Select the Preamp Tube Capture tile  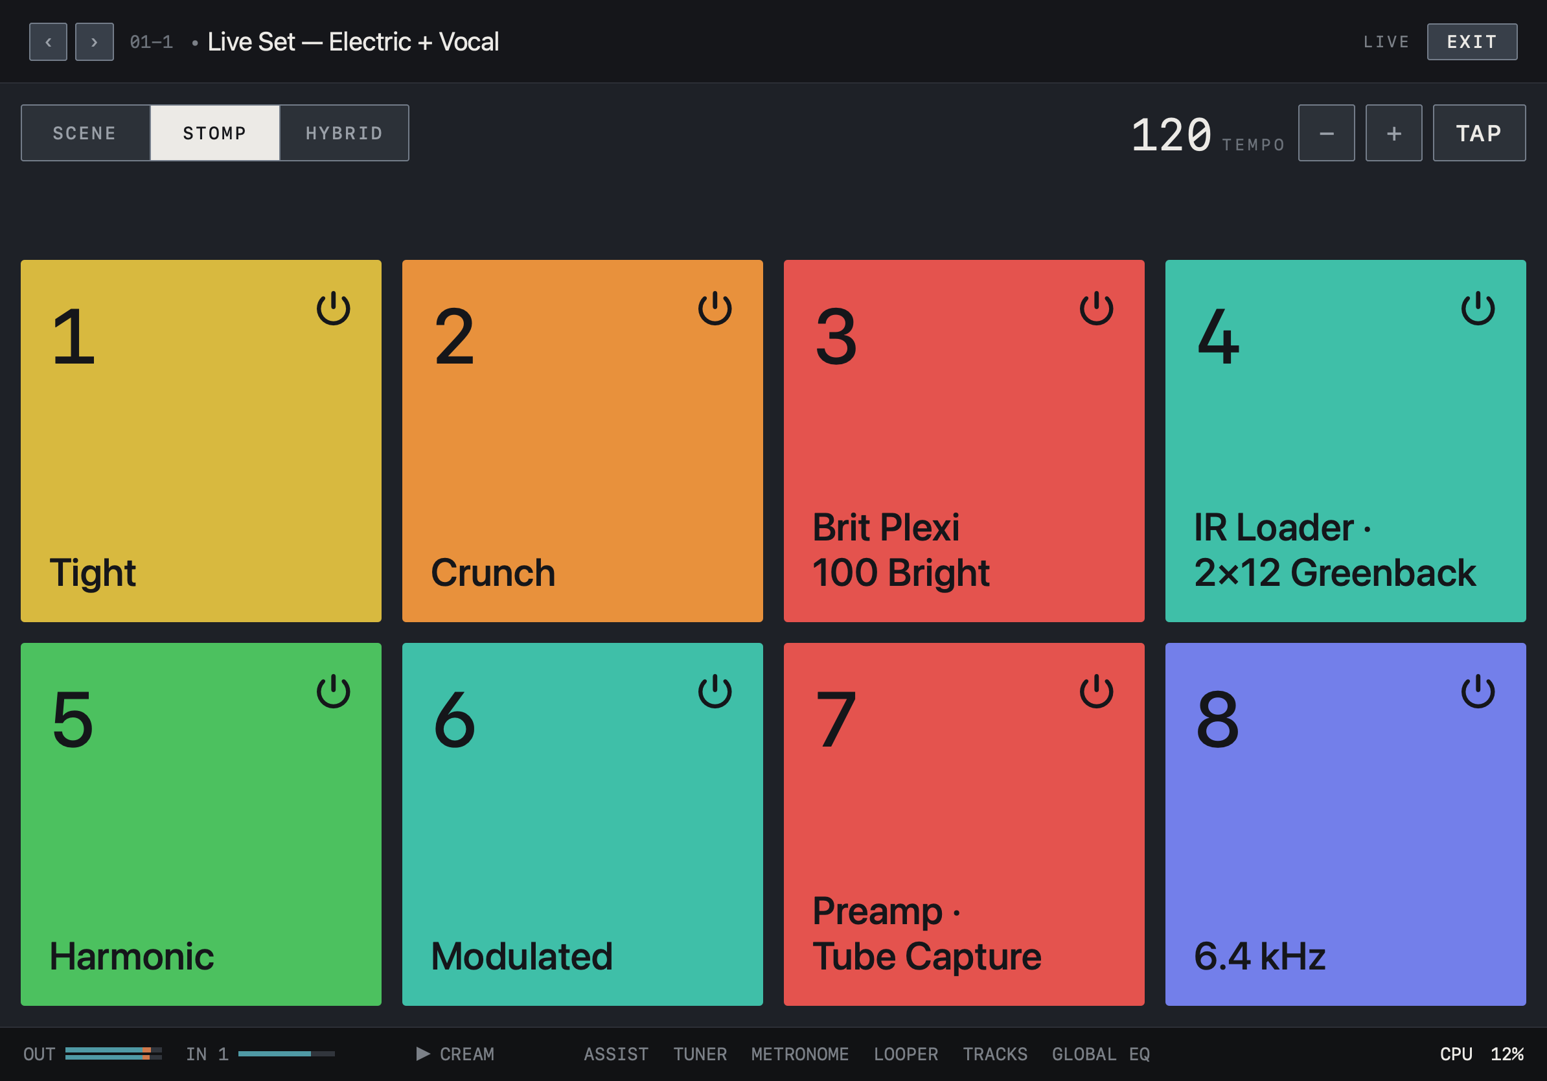[964, 824]
